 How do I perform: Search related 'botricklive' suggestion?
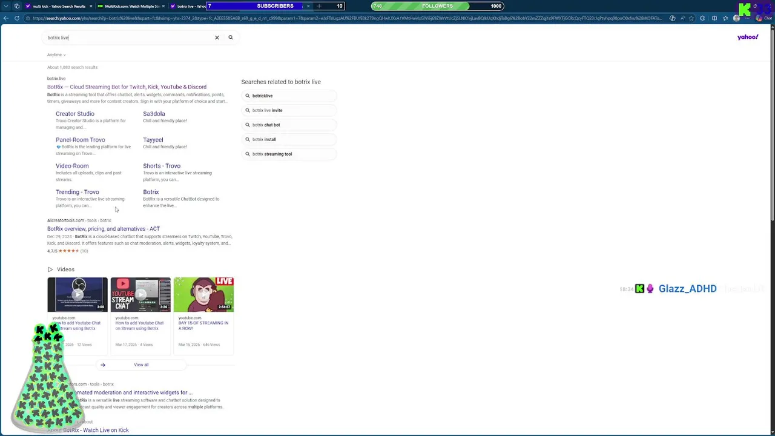tap(289, 96)
